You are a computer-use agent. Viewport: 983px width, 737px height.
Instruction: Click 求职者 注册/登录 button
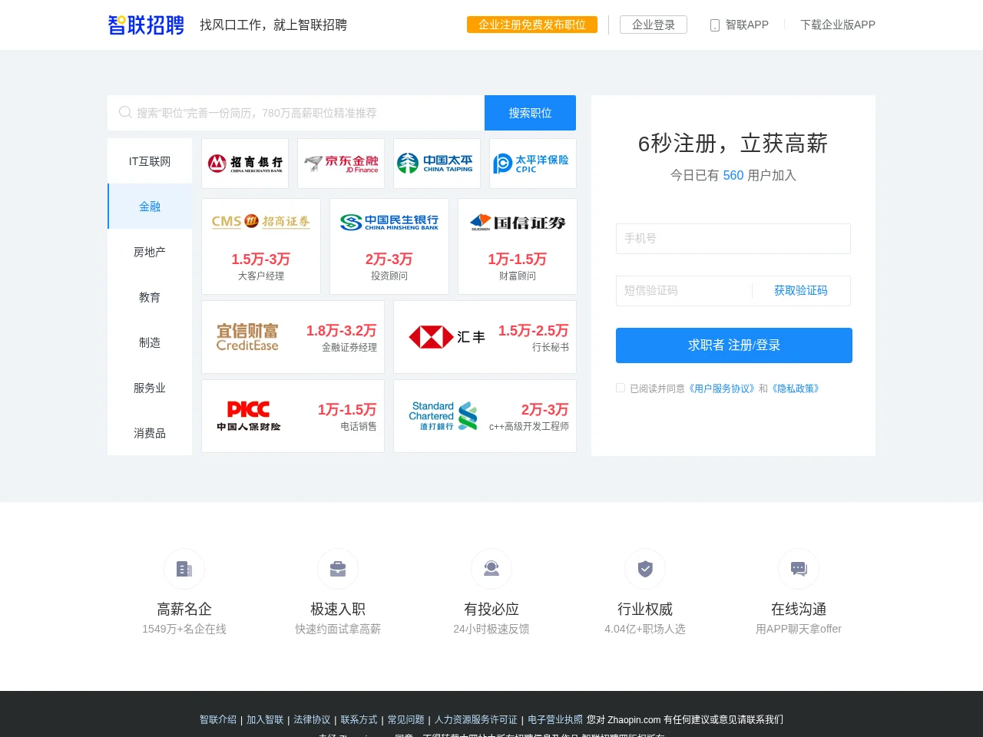coord(734,345)
